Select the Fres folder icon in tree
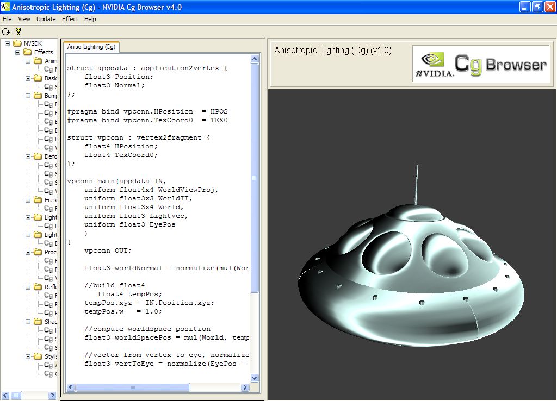This screenshot has width=557, height=401. click(x=38, y=200)
